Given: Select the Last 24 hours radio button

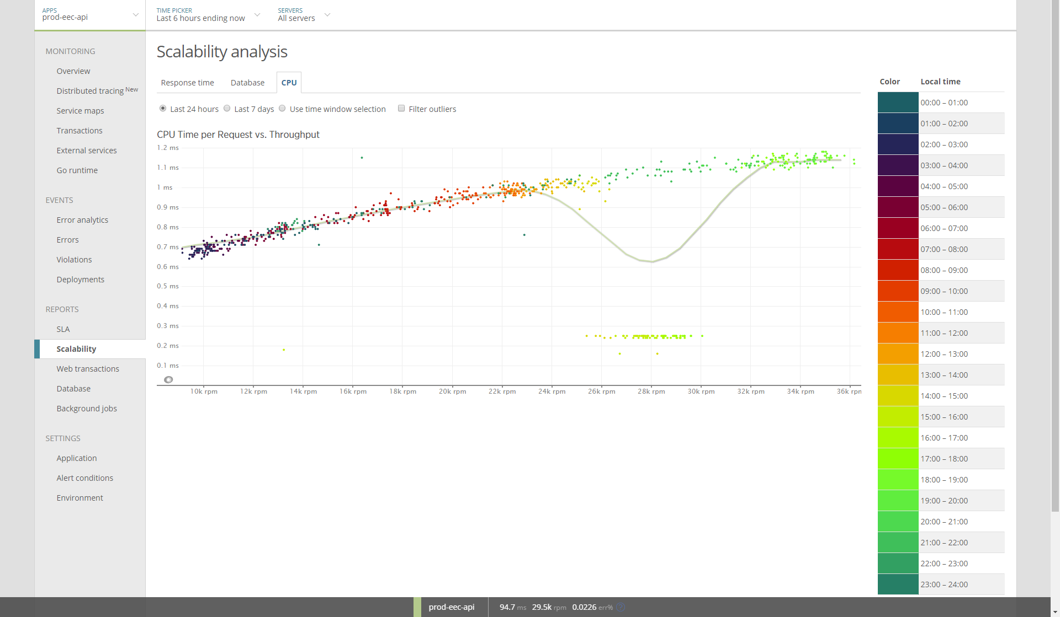Looking at the screenshot, I should (163, 109).
